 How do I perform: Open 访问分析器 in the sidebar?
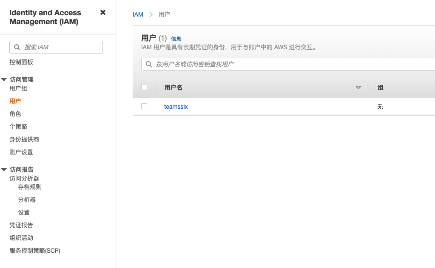pyautogui.click(x=24, y=178)
